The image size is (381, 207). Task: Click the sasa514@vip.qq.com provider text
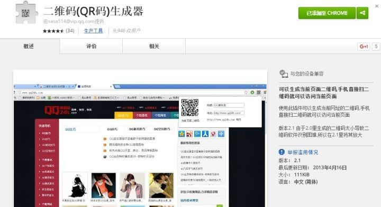[74, 21]
